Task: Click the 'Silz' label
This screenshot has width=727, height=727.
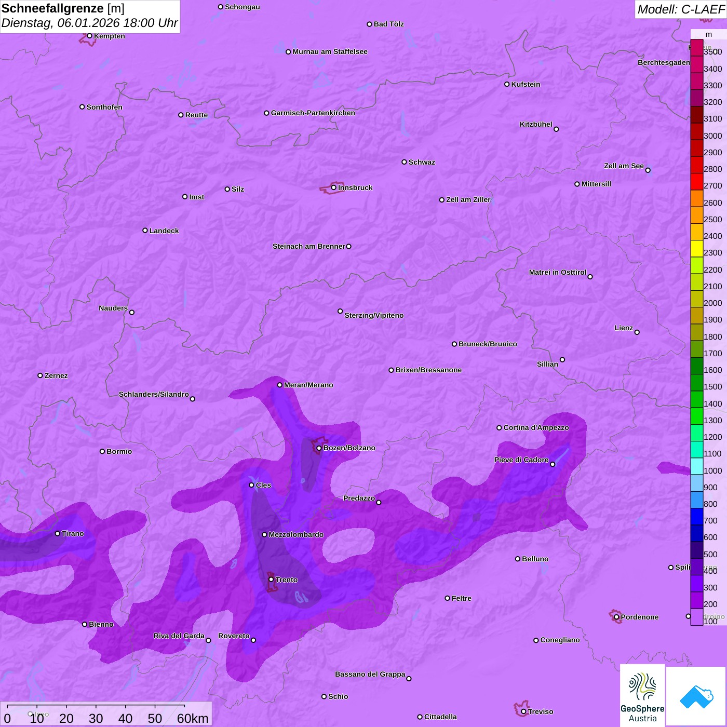Action: (x=238, y=189)
